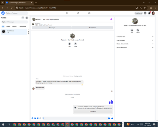This screenshot has height=127, width=158.
Task: Expand the Chat members section
Action: (x=135, y=40)
